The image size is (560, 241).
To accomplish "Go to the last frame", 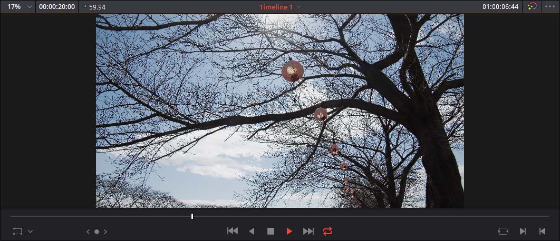I will pos(308,231).
